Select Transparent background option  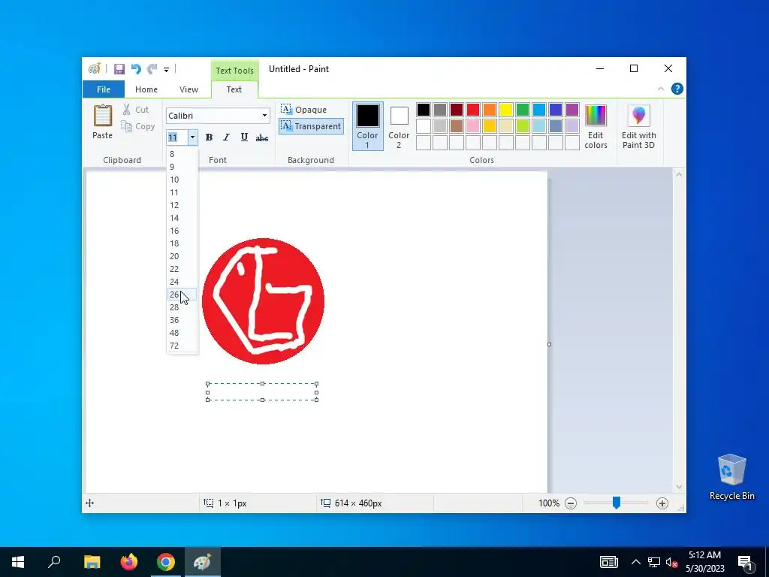pos(311,126)
